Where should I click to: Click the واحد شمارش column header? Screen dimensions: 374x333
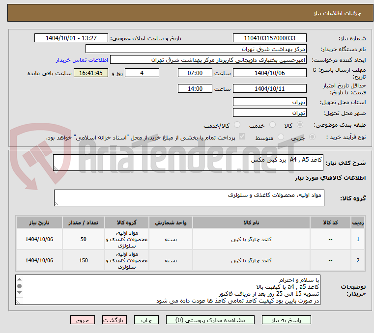click(x=171, y=222)
